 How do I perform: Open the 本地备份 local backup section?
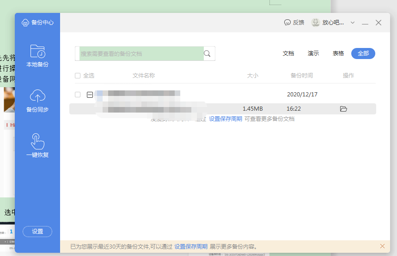[x=37, y=56]
